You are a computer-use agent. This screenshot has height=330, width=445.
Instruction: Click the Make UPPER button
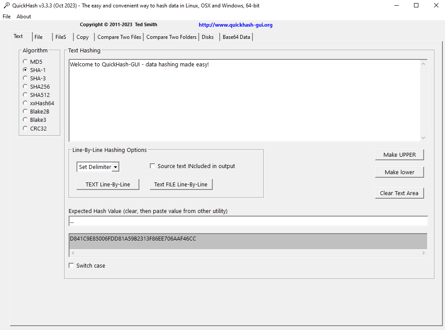click(399, 155)
